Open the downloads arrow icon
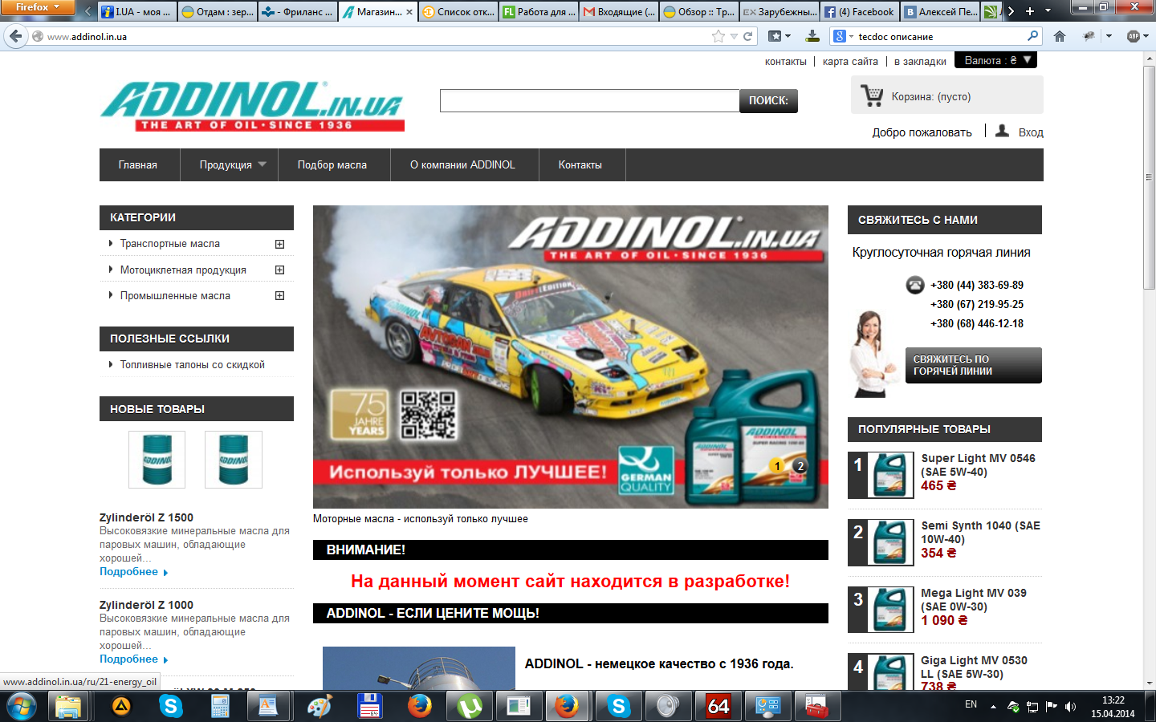1156x722 pixels. (x=812, y=36)
